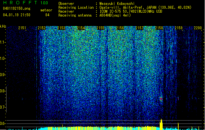Image resolution: width=205 pixels, height=130 pixels.
Task: Click the 1.0 kHz axis label
Action: [3, 58]
